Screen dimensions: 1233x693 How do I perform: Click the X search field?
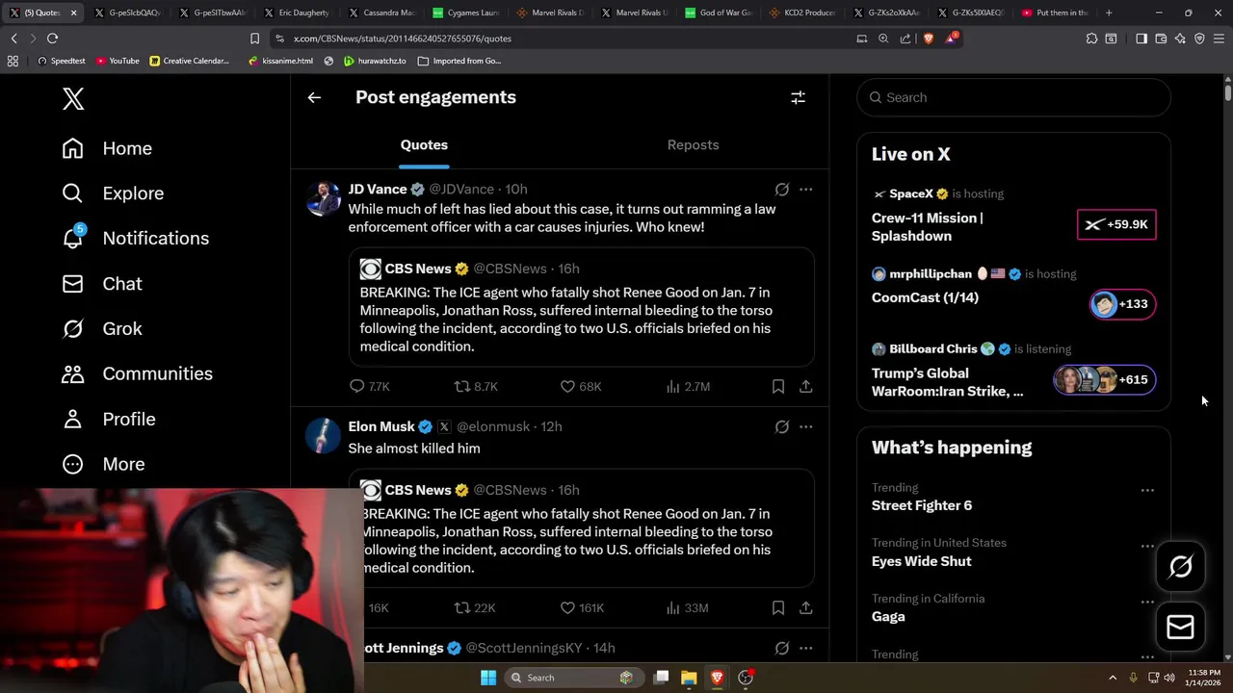1013,97
